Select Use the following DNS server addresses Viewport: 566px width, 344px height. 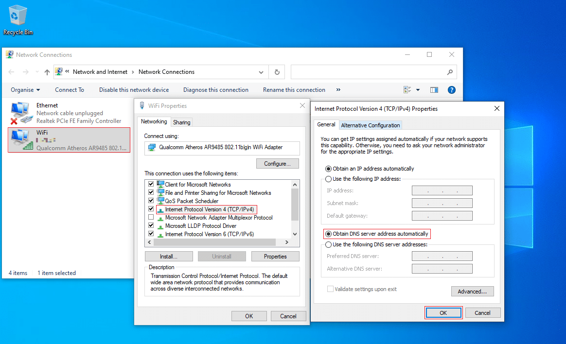pyautogui.click(x=329, y=244)
